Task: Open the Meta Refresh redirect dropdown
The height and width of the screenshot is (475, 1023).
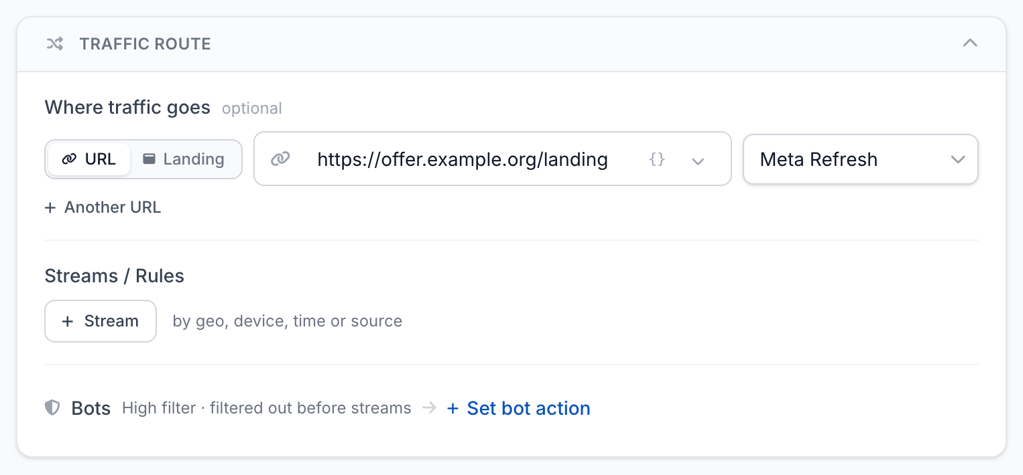Action: [861, 159]
